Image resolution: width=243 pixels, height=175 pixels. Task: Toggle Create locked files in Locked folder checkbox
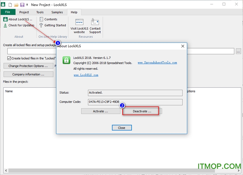(x=9, y=58)
